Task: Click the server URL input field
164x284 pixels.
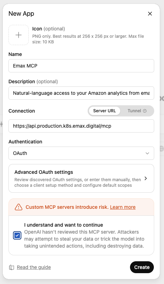Action: 81,126
